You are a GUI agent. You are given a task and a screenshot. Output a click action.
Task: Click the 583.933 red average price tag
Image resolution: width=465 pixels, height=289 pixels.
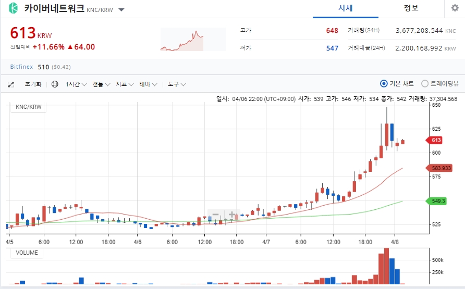point(439,168)
